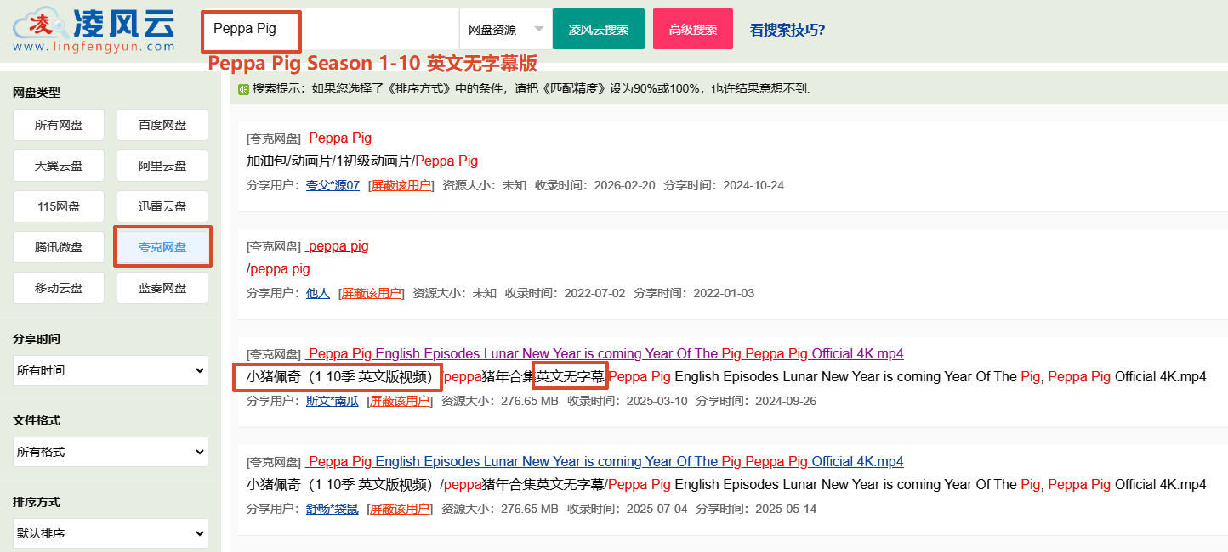Open 高级搜索 advanced search
The width and height of the screenshot is (1228, 552).
point(693,29)
